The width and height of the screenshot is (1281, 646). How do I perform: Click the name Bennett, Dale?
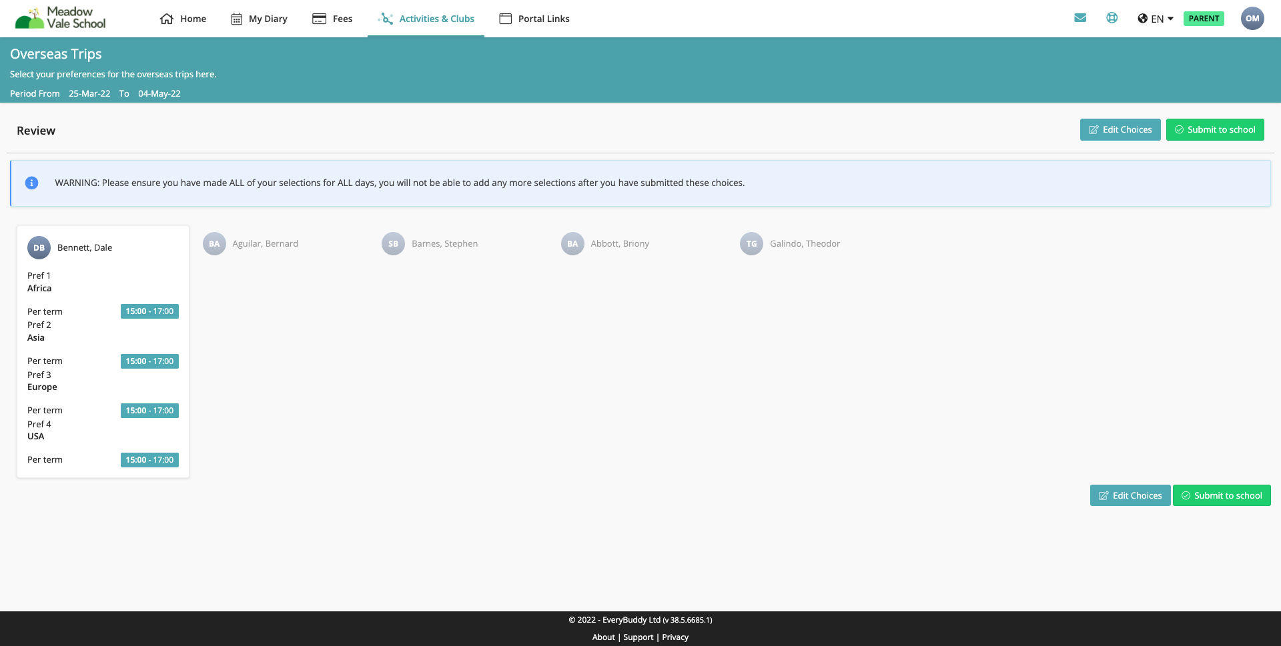pos(85,247)
